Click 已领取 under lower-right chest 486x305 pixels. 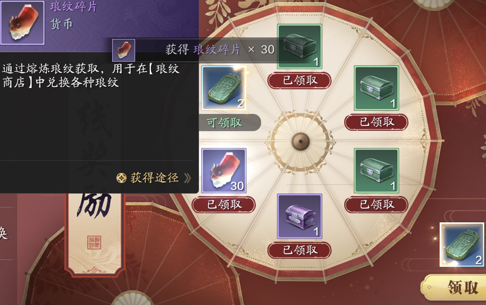(x=376, y=205)
